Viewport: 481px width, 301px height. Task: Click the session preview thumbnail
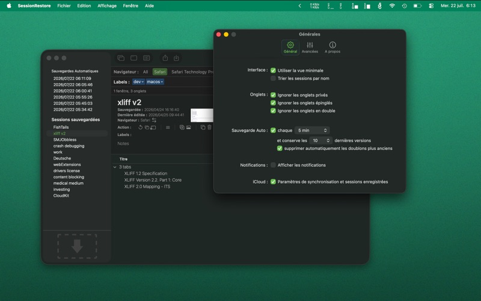202,115
